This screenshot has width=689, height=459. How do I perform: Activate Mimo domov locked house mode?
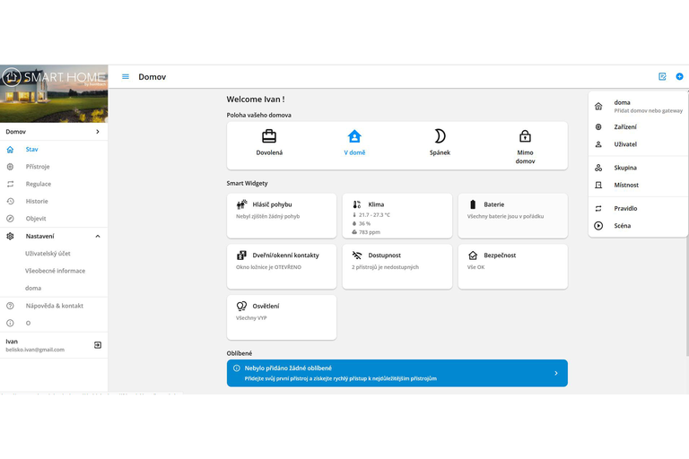(525, 145)
